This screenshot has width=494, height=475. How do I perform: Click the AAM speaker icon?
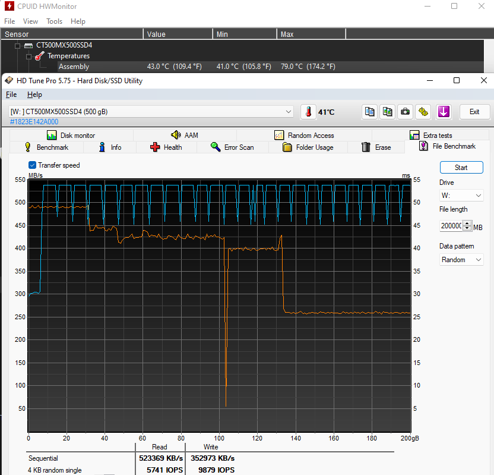[176, 135]
